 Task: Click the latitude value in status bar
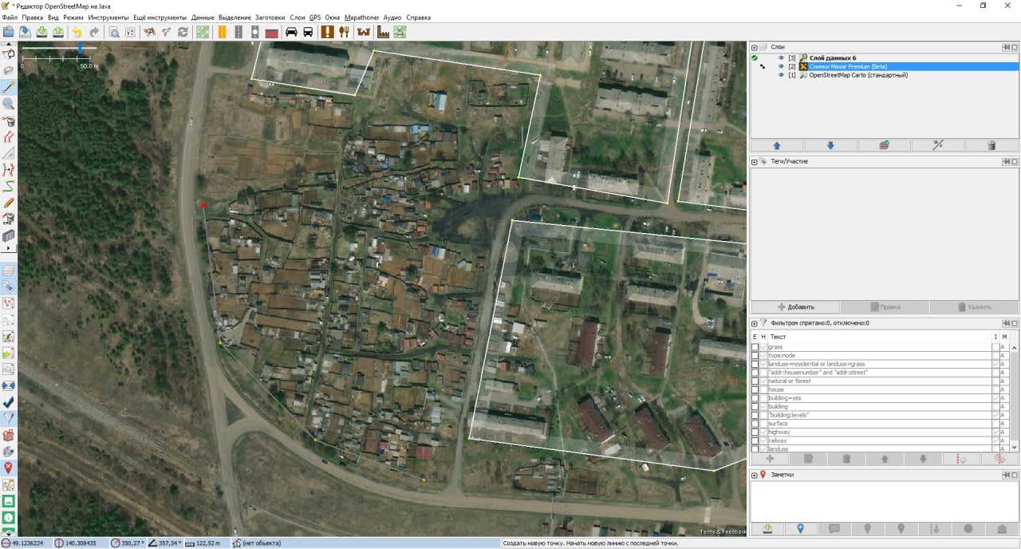tap(27, 543)
